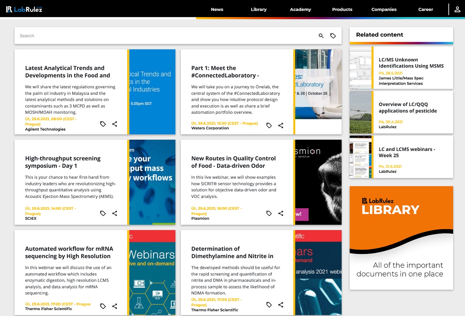Click 'Agilent Technologies' company name
The height and width of the screenshot is (316, 465).
click(45, 130)
